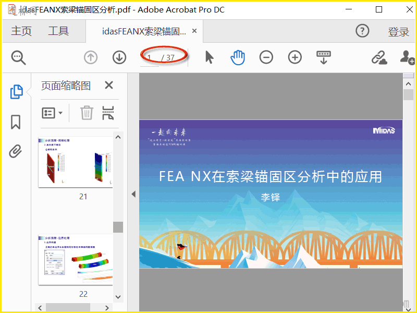Maximize the Acrobat window

(379, 9)
